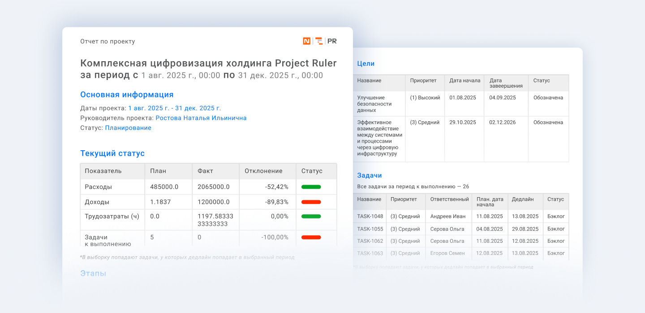645x313 pixels.
Task: Click the green status indicator for Трудозатраты
Action: click(x=311, y=216)
